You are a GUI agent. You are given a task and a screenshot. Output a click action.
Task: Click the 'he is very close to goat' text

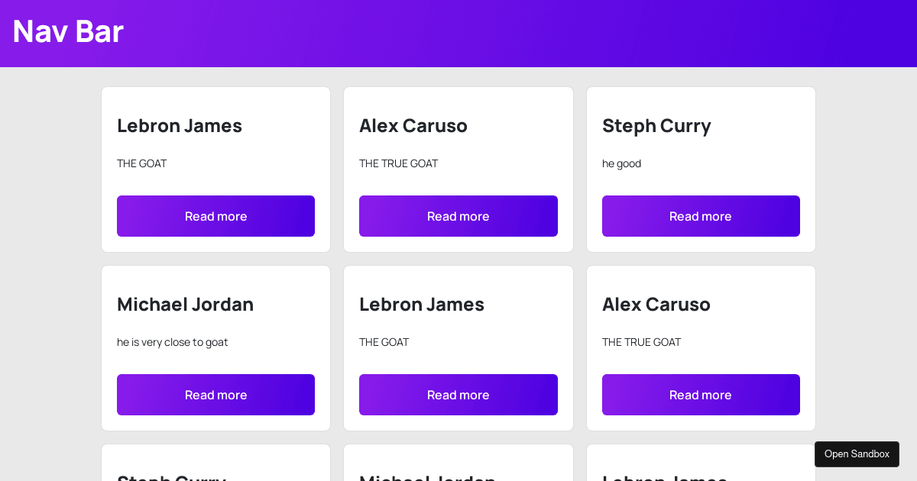[172, 342]
